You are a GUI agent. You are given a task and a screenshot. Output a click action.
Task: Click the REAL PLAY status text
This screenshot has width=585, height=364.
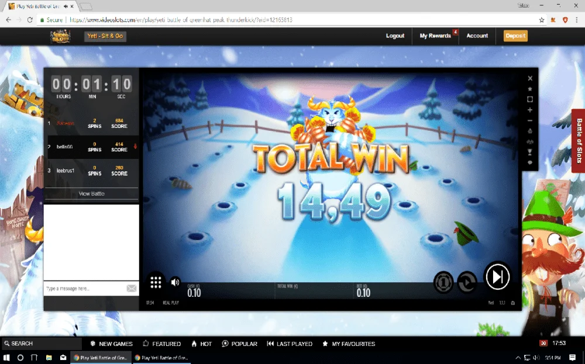point(171,303)
